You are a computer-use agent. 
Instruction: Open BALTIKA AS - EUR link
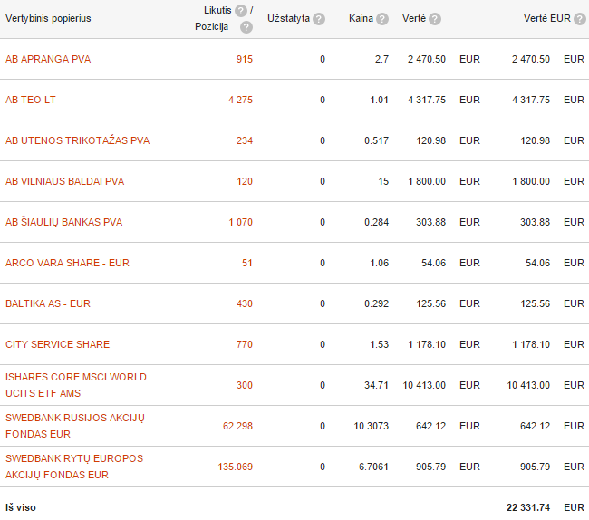48,303
